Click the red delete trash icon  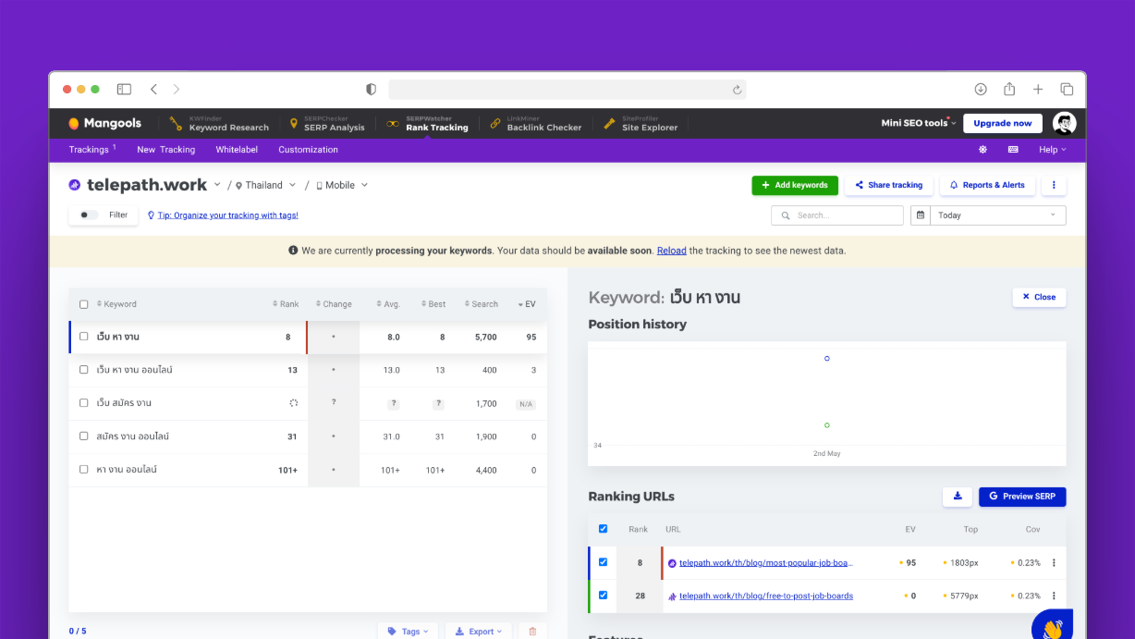[x=532, y=631]
